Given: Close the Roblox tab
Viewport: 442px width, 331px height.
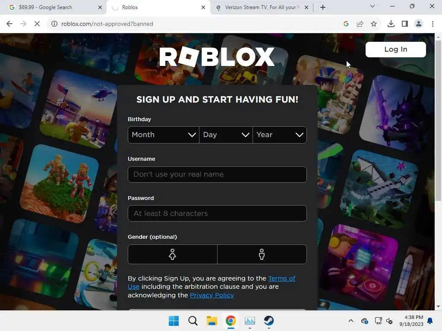Looking at the screenshot, I should click(203, 7).
